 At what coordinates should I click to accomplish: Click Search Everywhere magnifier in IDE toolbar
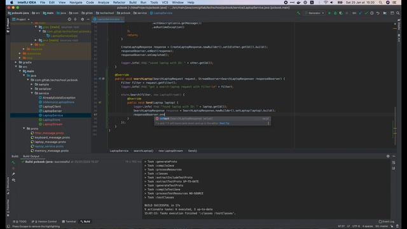pos(398,13)
